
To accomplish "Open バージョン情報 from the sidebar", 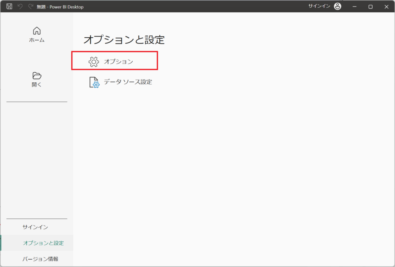I will 40,259.
